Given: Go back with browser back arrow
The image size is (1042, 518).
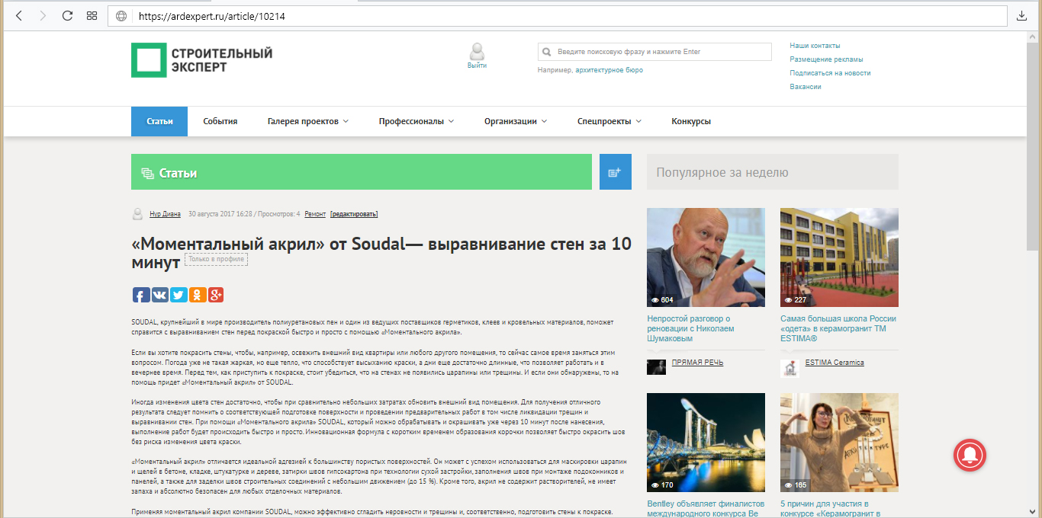Looking at the screenshot, I should (19, 15).
